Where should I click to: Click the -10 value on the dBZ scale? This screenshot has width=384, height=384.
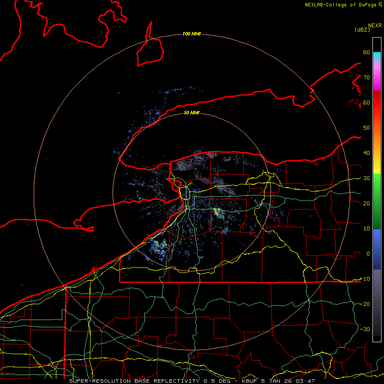pyautogui.click(x=365, y=279)
